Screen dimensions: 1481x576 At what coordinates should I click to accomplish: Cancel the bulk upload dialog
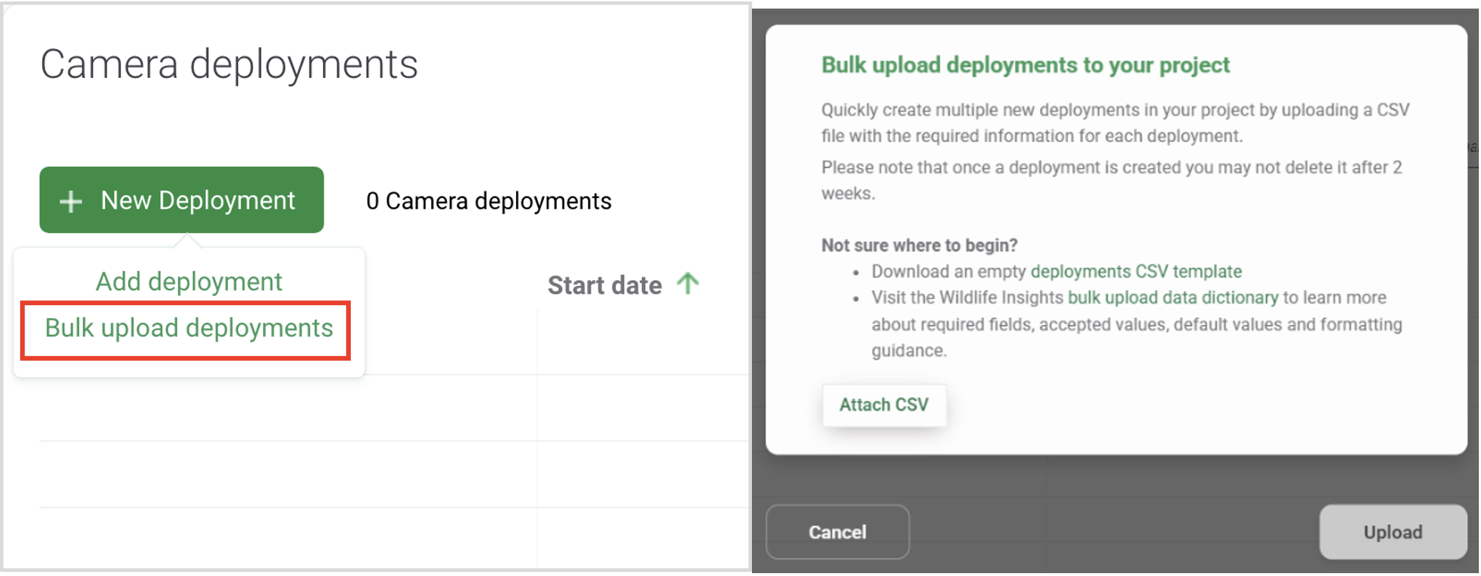(837, 532)
